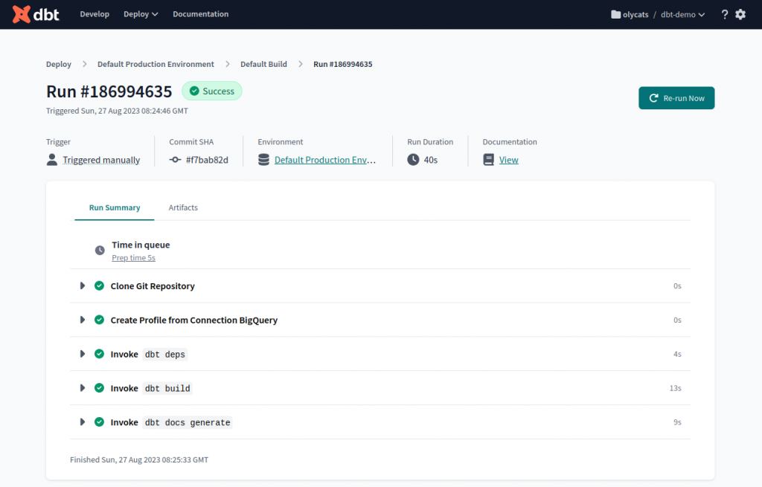Expand Create Profile from Connection BigQuery step
Image resolution: width=762 pixels, height=487 pixels.
(x=83, y=320)
